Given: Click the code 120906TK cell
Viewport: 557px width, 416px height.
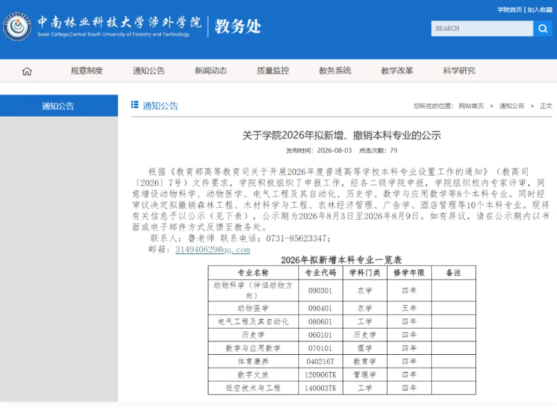Looking at the screenshot, I should [x=320, y=375].
